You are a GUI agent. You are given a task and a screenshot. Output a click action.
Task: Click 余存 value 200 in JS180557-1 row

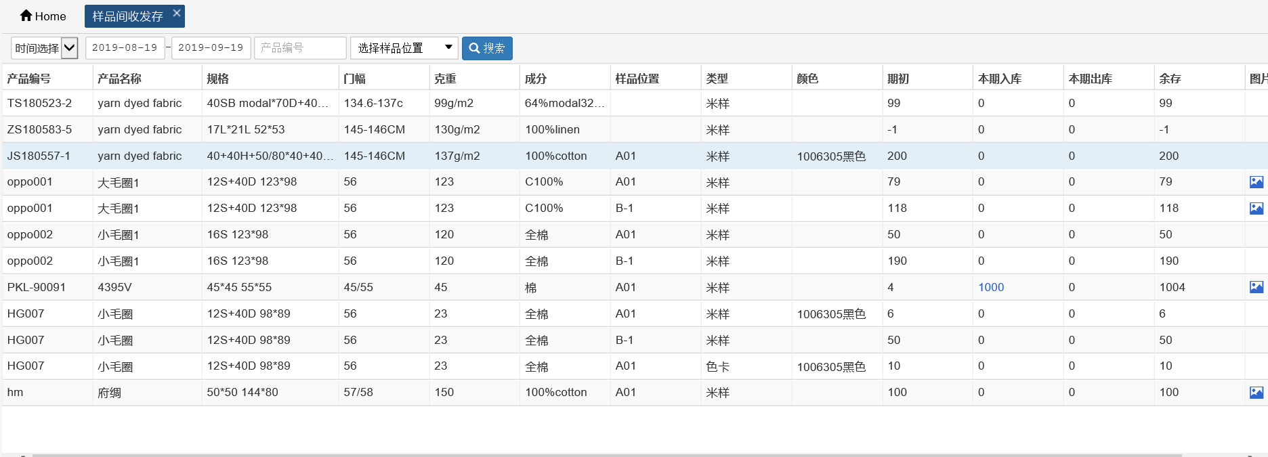point(1168,156)
